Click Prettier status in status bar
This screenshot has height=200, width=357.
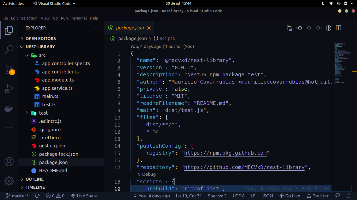click(318, 196)
